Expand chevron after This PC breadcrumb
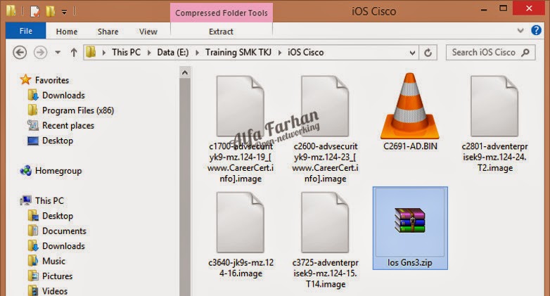550x296 pixels. tap(149, 53)
